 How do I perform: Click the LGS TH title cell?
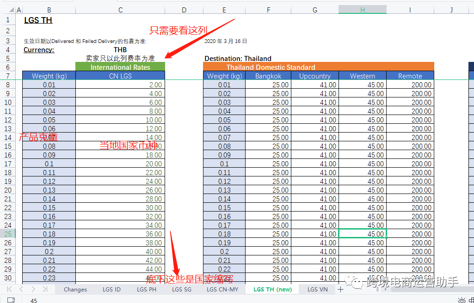pos(38,20)
